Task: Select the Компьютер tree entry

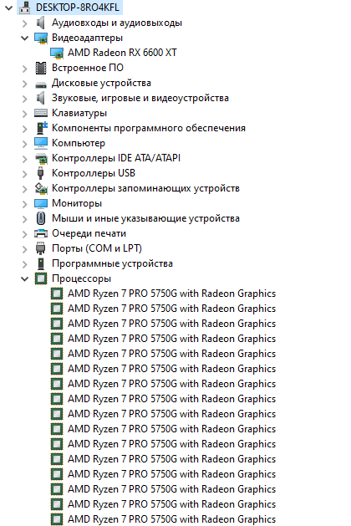Action: coord(79,143)
